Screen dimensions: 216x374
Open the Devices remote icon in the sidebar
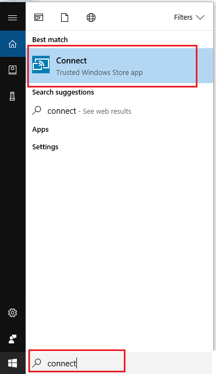coord(13,96)
